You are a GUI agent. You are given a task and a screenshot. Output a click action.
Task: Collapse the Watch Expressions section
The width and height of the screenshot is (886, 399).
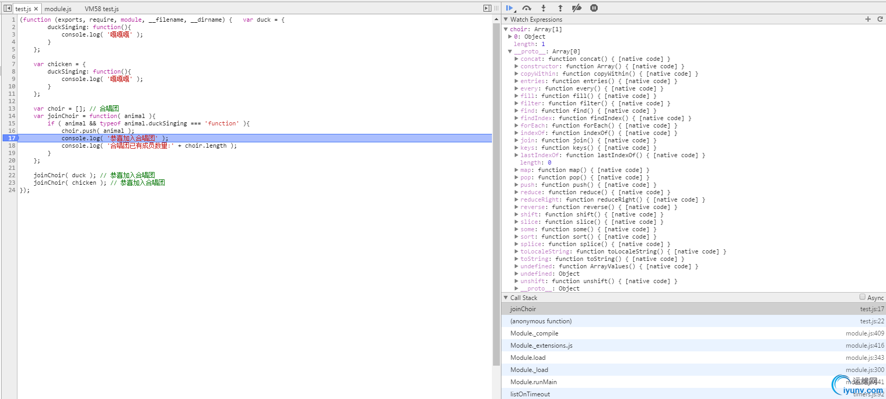[506, 20]
